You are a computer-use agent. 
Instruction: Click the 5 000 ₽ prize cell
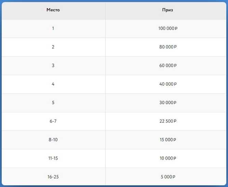pos(167,177)
